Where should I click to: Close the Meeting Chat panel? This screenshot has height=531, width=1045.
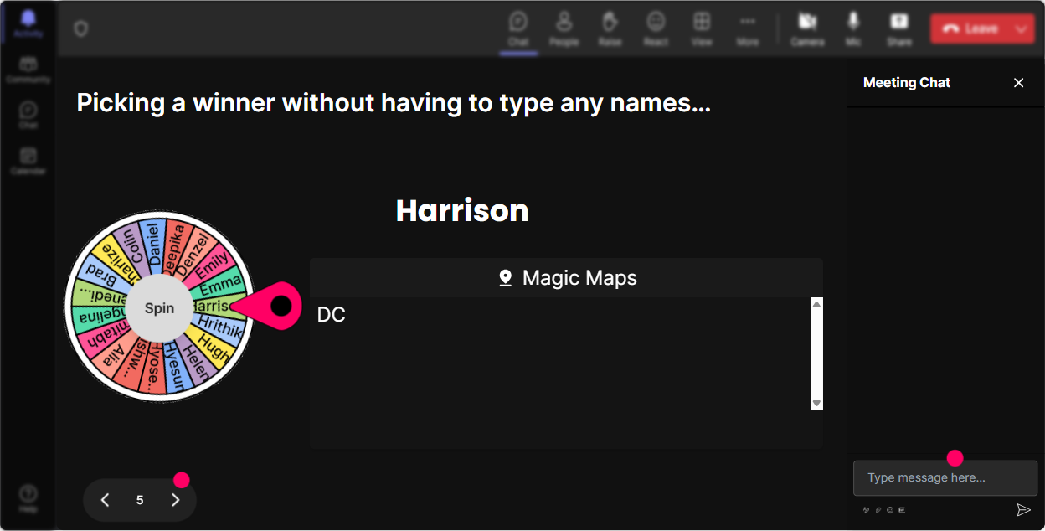pos(1018,82)
